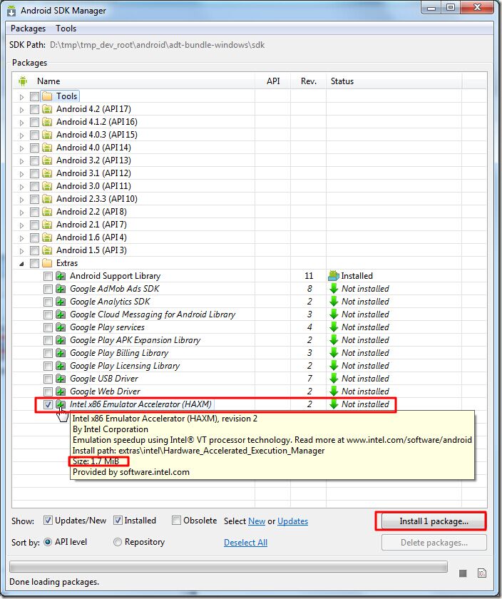Check the Google USB Driver checkbox

click(48, 379)
